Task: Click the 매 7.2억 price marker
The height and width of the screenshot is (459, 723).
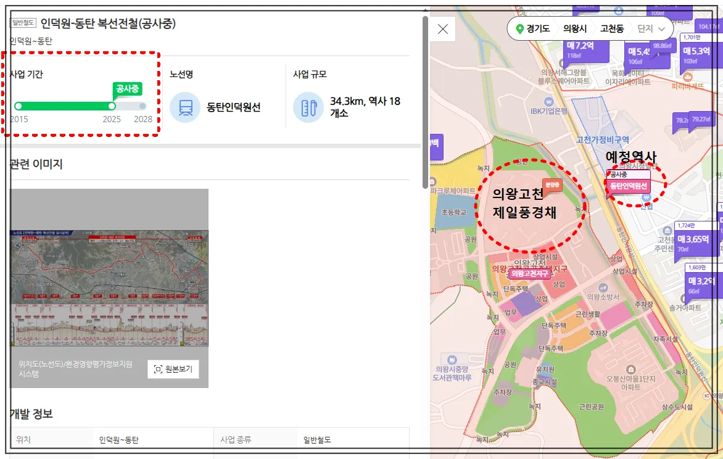Action: [x=585, y=51]
